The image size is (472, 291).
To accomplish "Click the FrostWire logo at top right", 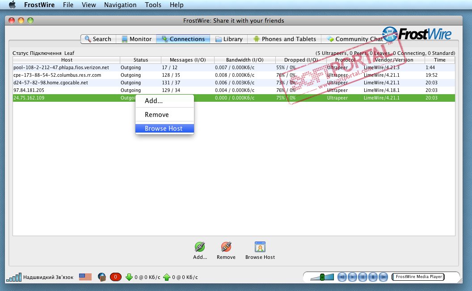I will (417, 34).
